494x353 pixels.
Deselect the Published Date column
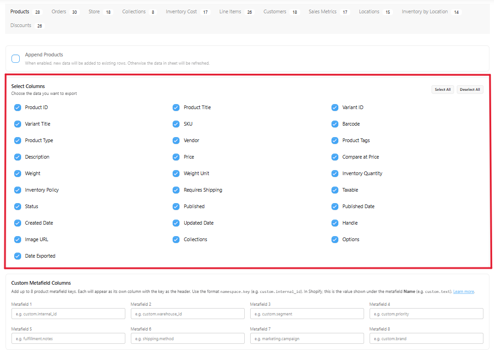(x=335, y=206)
